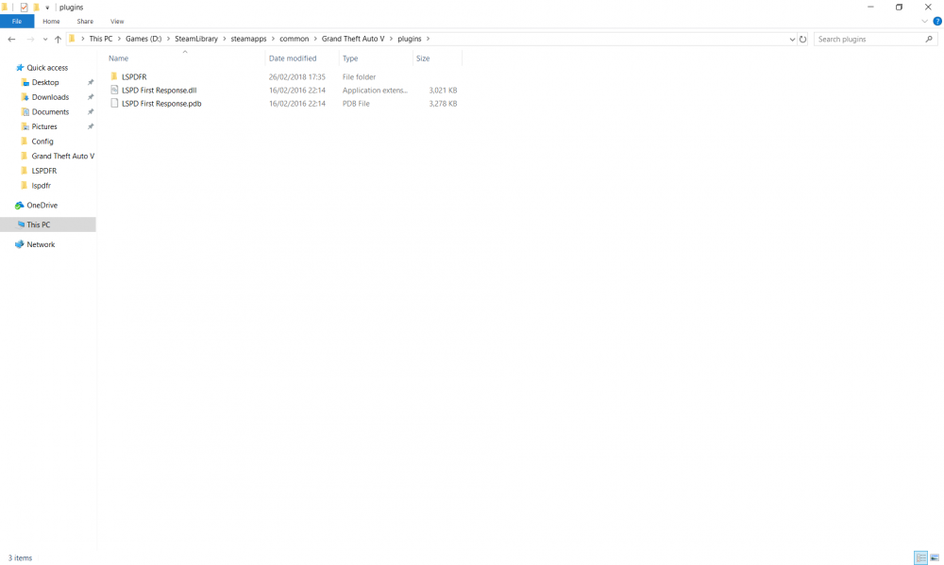Select steamapps in the breadcrumb

point(248,39)
